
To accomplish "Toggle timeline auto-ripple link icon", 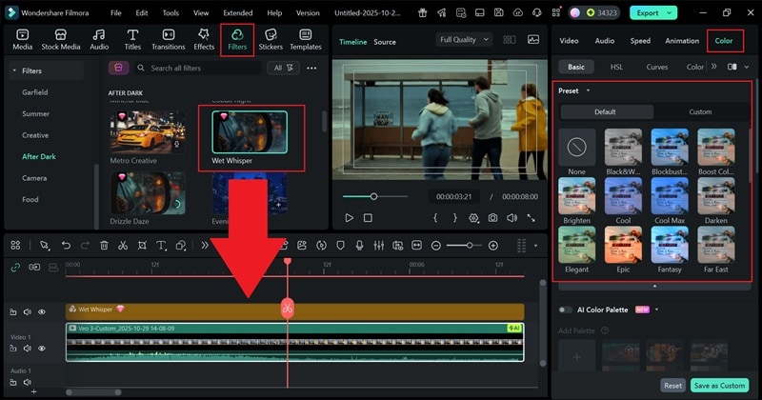I will (15, 268).
